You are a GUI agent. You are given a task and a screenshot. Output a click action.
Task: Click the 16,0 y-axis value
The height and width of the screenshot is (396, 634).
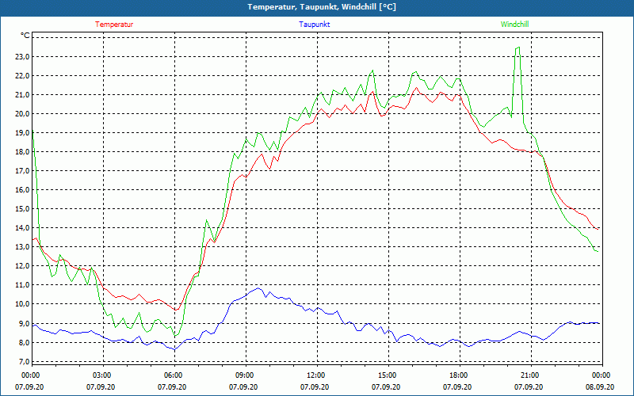click(x=22, y=190)
